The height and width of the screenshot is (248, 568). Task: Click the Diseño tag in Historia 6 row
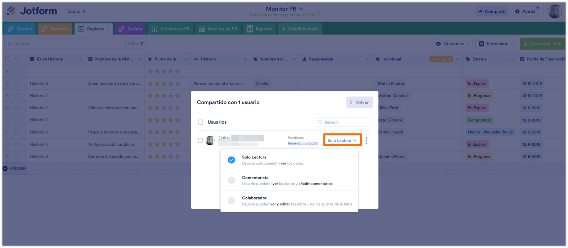coord(262,84)
